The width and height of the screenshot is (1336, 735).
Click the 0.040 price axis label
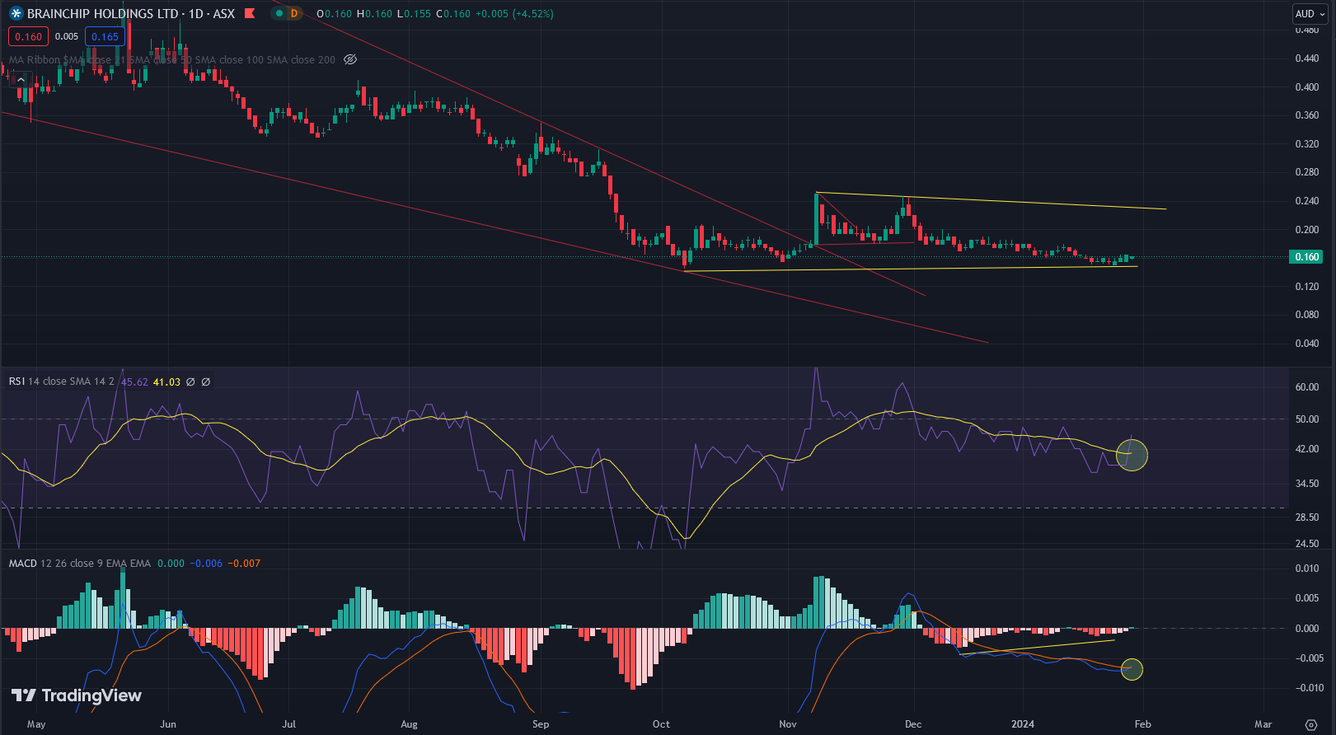point(1307,344)
